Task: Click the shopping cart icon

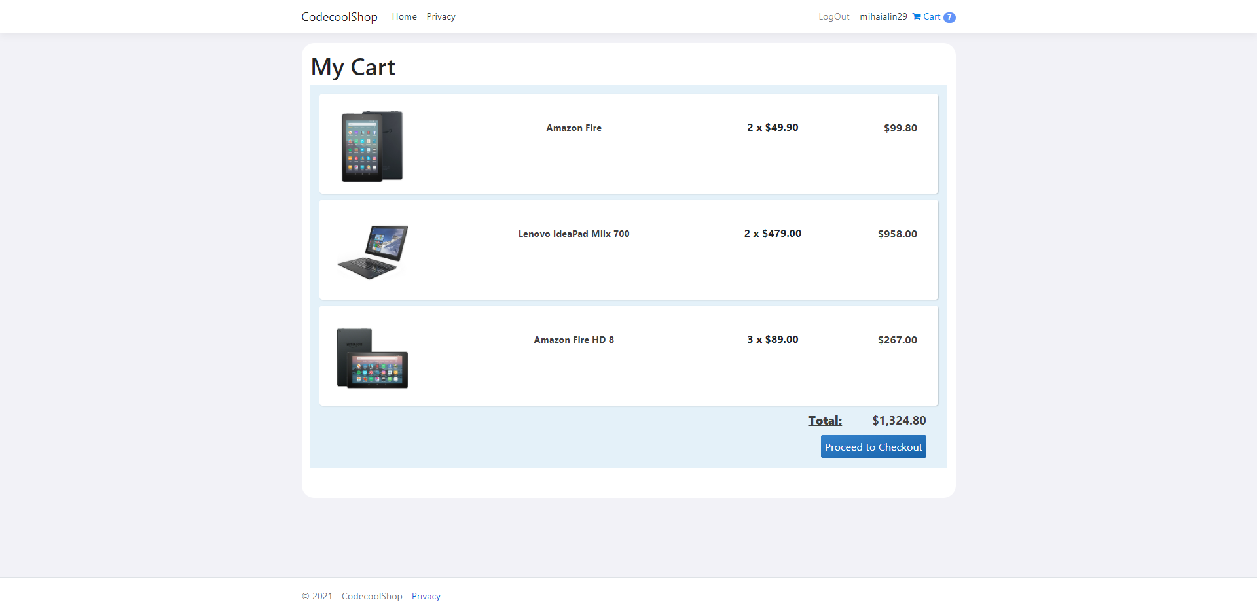Action: [917, 17]
